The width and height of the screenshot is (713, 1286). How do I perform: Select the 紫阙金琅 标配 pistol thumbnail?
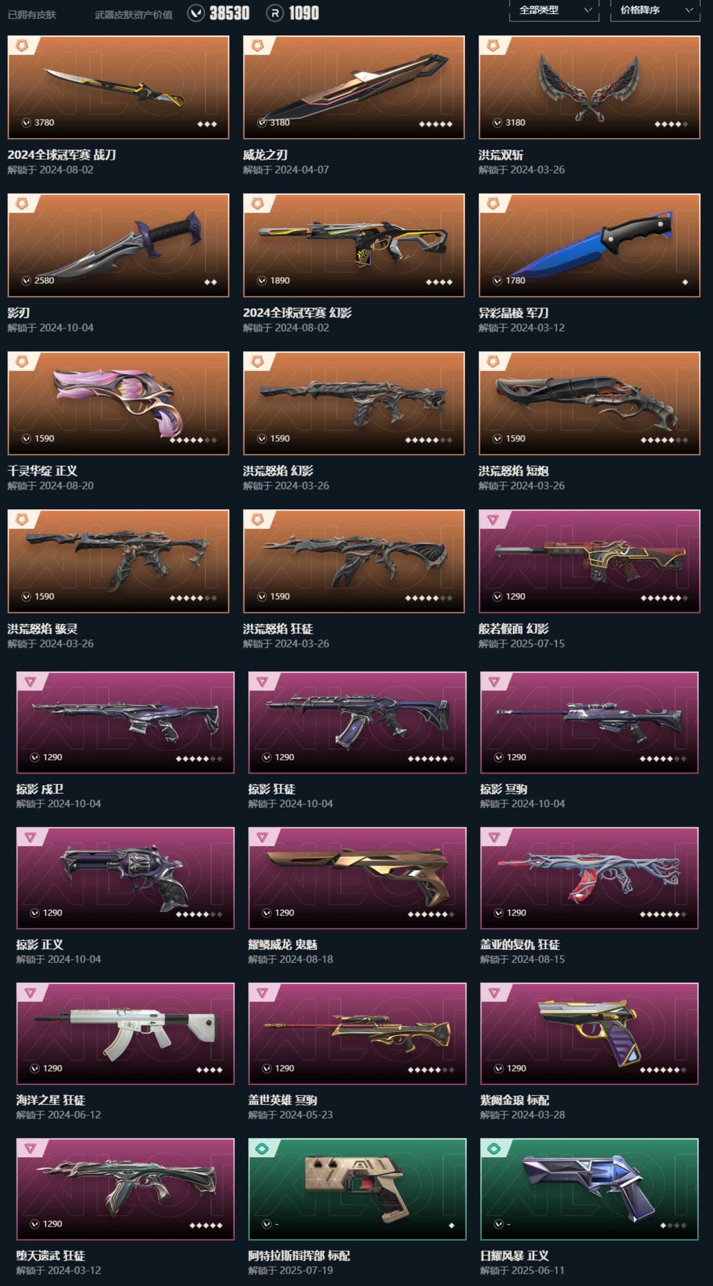(589, 1033)
